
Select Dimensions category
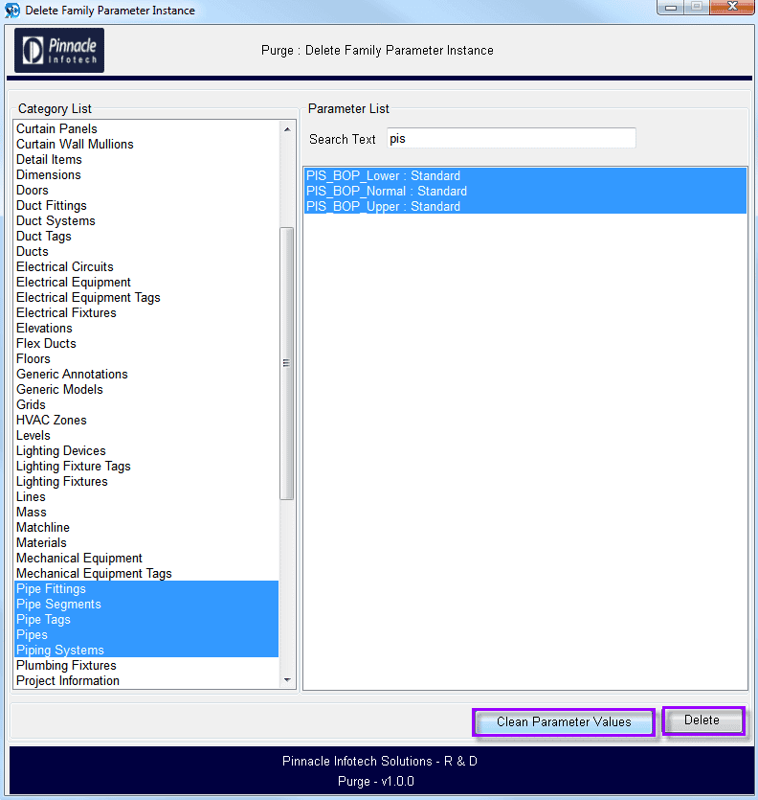click(146, 174)
